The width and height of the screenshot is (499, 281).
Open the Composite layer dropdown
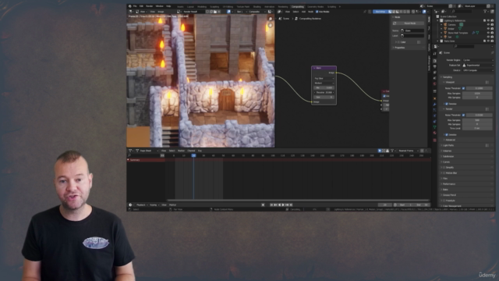(257, 12)
